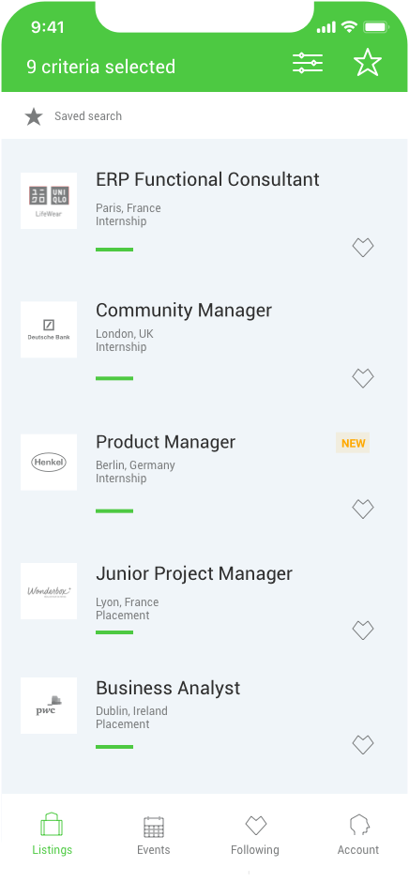Viewport: 409px width, 882px height.
Task: Favorite the ERP Functional Consultant listing
Action: [x=363, y=248]
